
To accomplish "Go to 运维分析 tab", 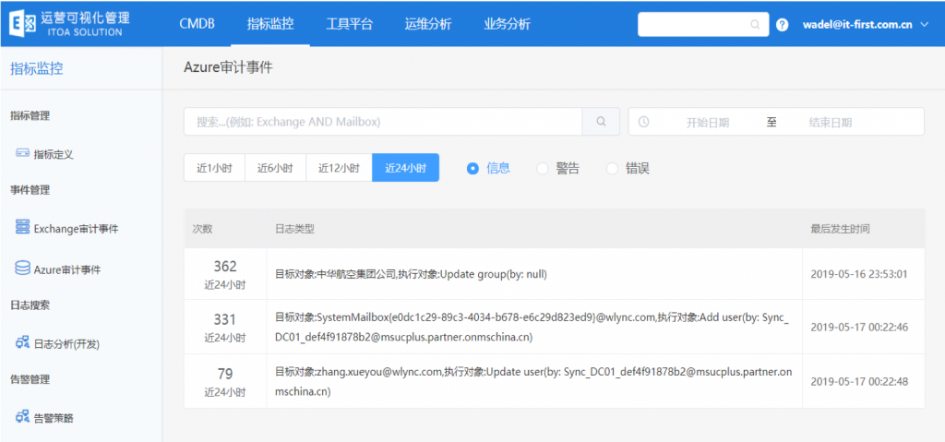I will [x=428, y=24].
